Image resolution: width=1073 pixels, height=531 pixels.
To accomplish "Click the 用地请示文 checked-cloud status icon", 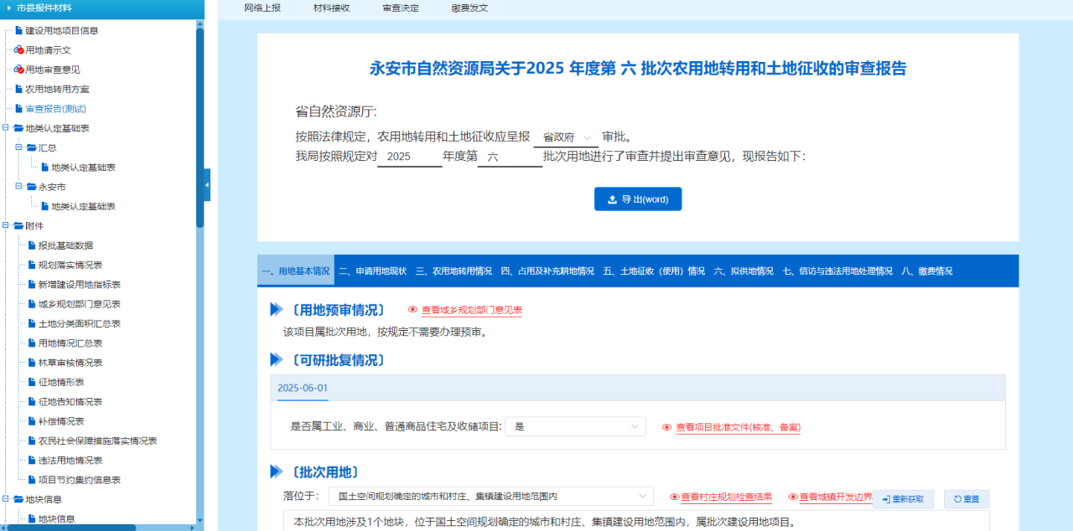I will click(x=18, y=50).
